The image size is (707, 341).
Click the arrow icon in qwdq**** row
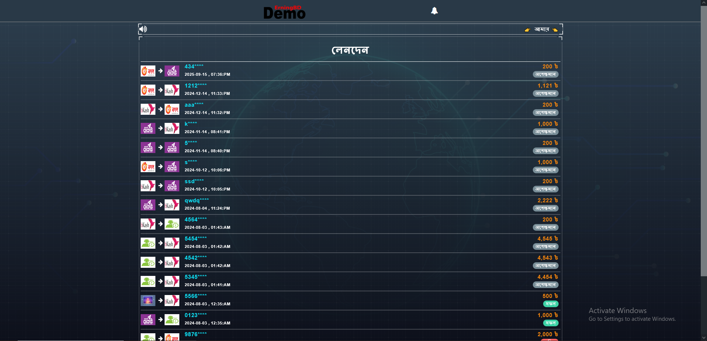(x=161, y=205)
